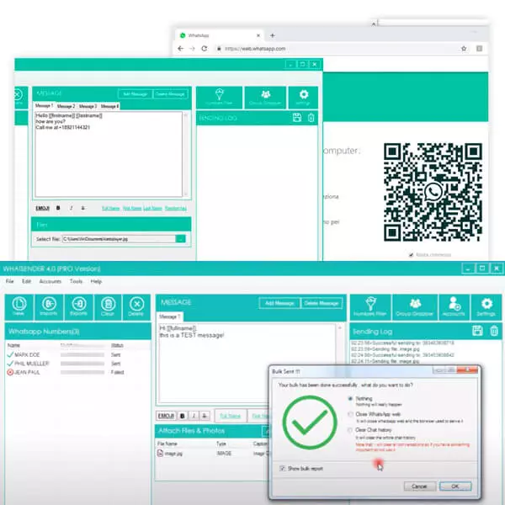Open EMOJI picker in WhatSender 4.0 PRO editor
505x505 pixels.
[166, 416]
